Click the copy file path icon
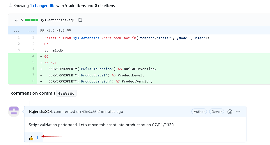This screenshot has width=270, height=145. click(x=81, y=20)
